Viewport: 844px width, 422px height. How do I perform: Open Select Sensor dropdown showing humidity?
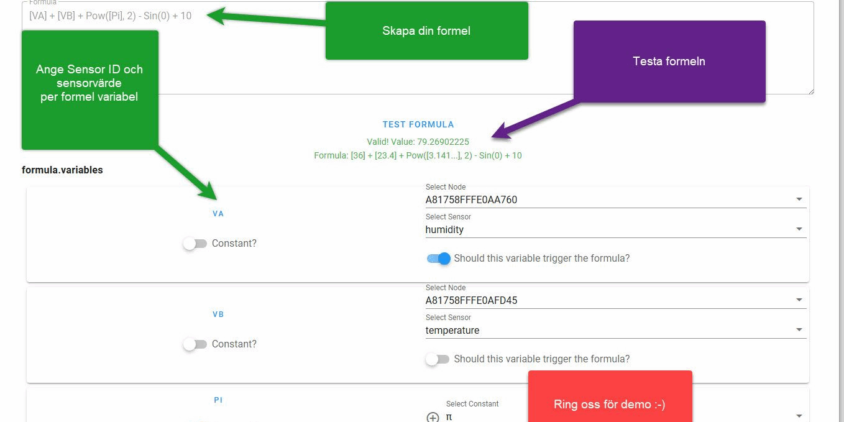pyautogui.click(x=615, y=229)
